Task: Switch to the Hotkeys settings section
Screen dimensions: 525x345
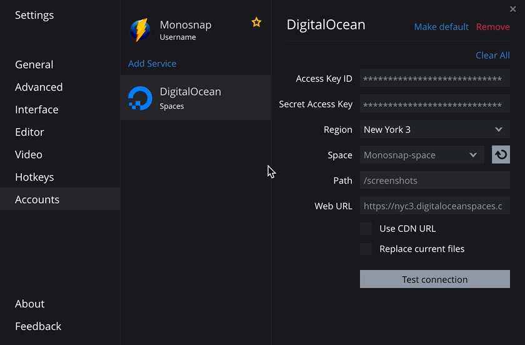Action: [x=34, y=177]
